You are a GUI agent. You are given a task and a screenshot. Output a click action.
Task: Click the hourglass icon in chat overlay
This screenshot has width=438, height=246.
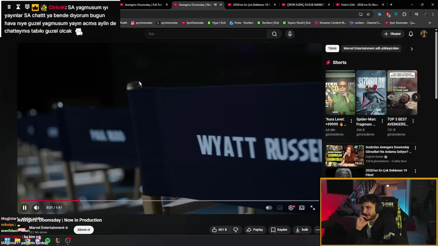[18, 7]
